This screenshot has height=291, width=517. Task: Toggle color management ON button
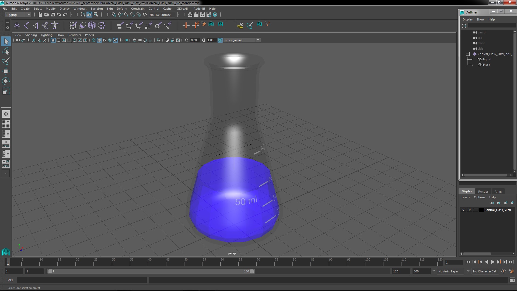[220, 40]
